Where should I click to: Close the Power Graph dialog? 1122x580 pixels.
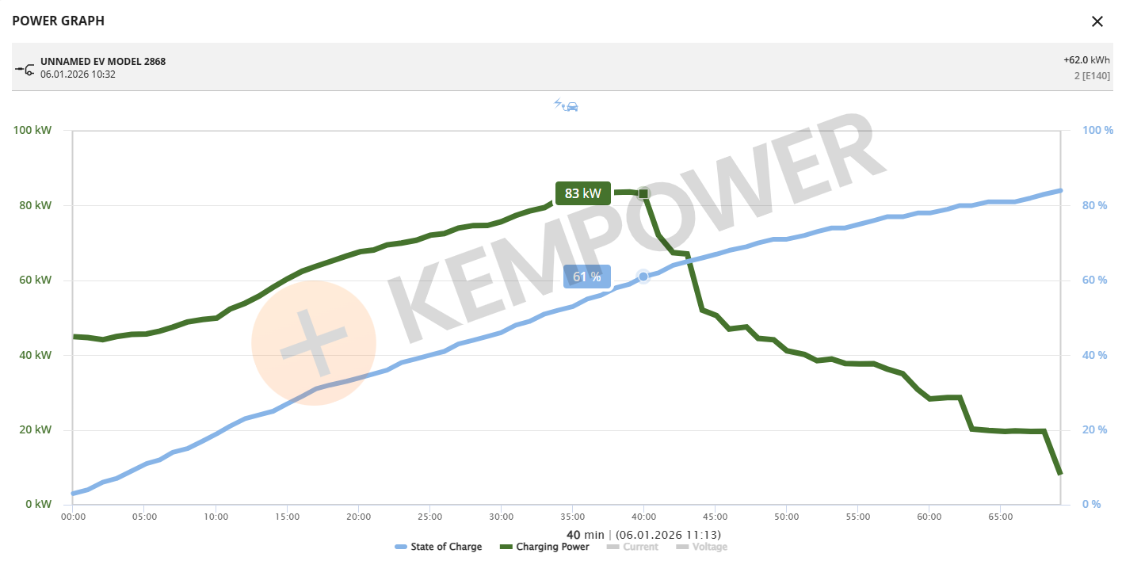coord(1097,21)
